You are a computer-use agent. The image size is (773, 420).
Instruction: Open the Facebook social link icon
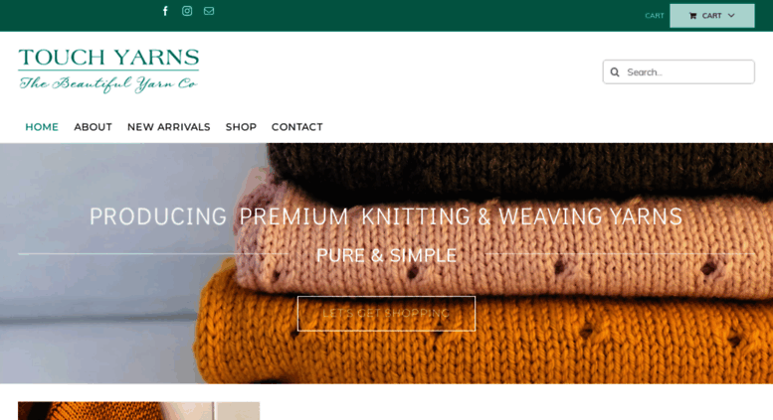coord(165,11)
